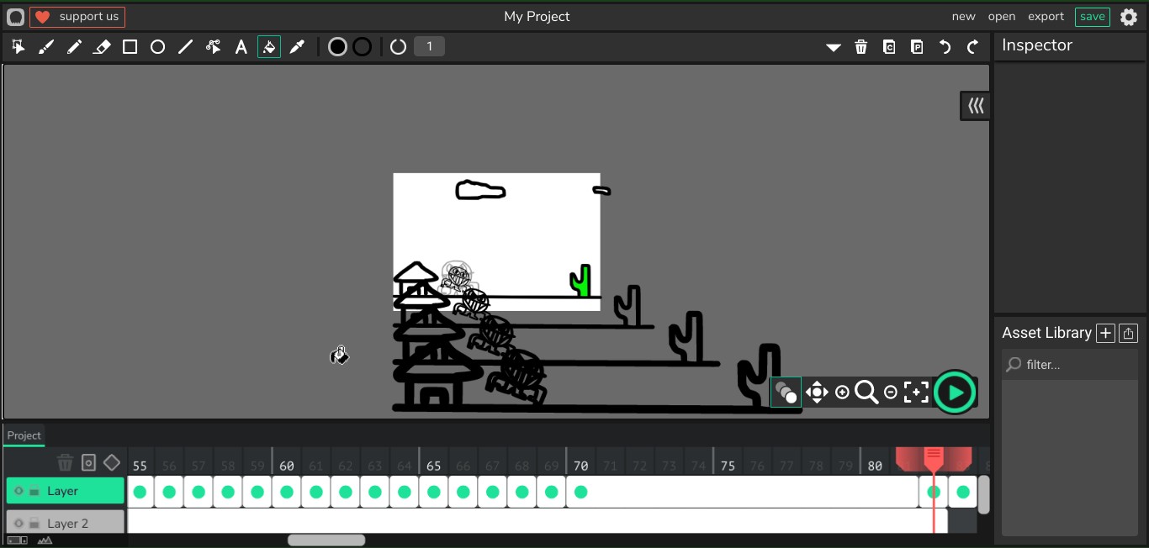Choose the Path Cursor tool

click(x=213, y=47)
